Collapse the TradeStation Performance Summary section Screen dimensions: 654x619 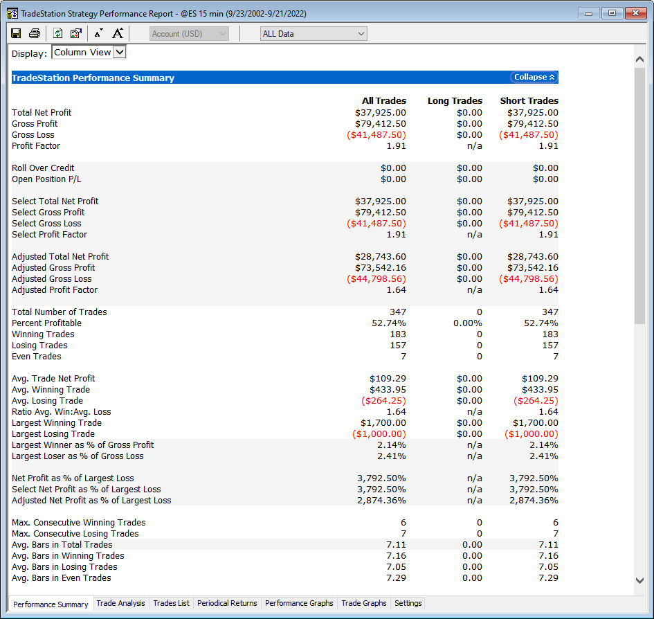(534, 78)
